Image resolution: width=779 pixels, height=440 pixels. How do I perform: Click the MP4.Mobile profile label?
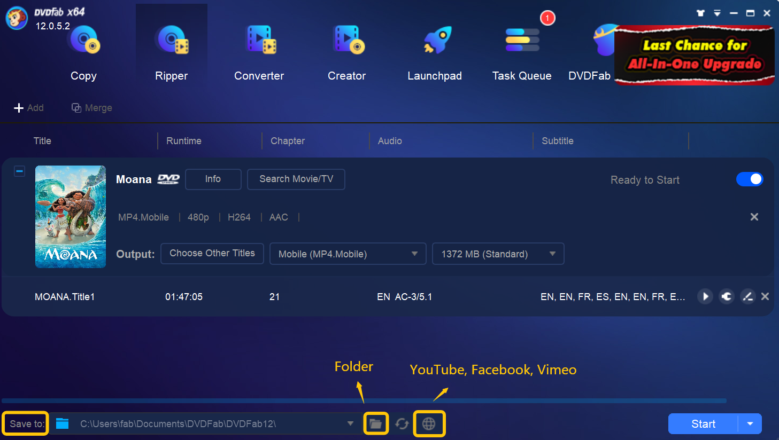click(143, 217)
